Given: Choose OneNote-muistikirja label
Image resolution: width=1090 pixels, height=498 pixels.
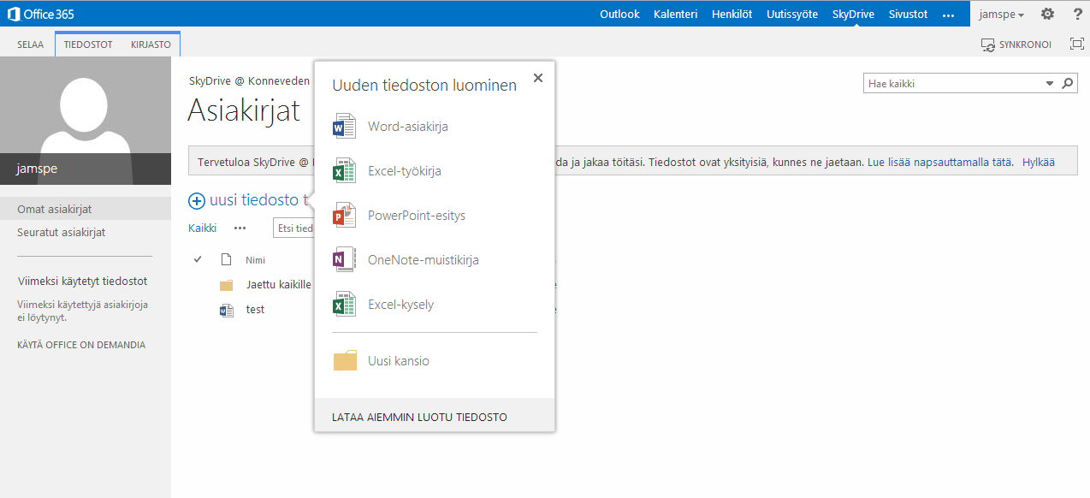Looking at the screenshot, I should click(x=424, y=260).
